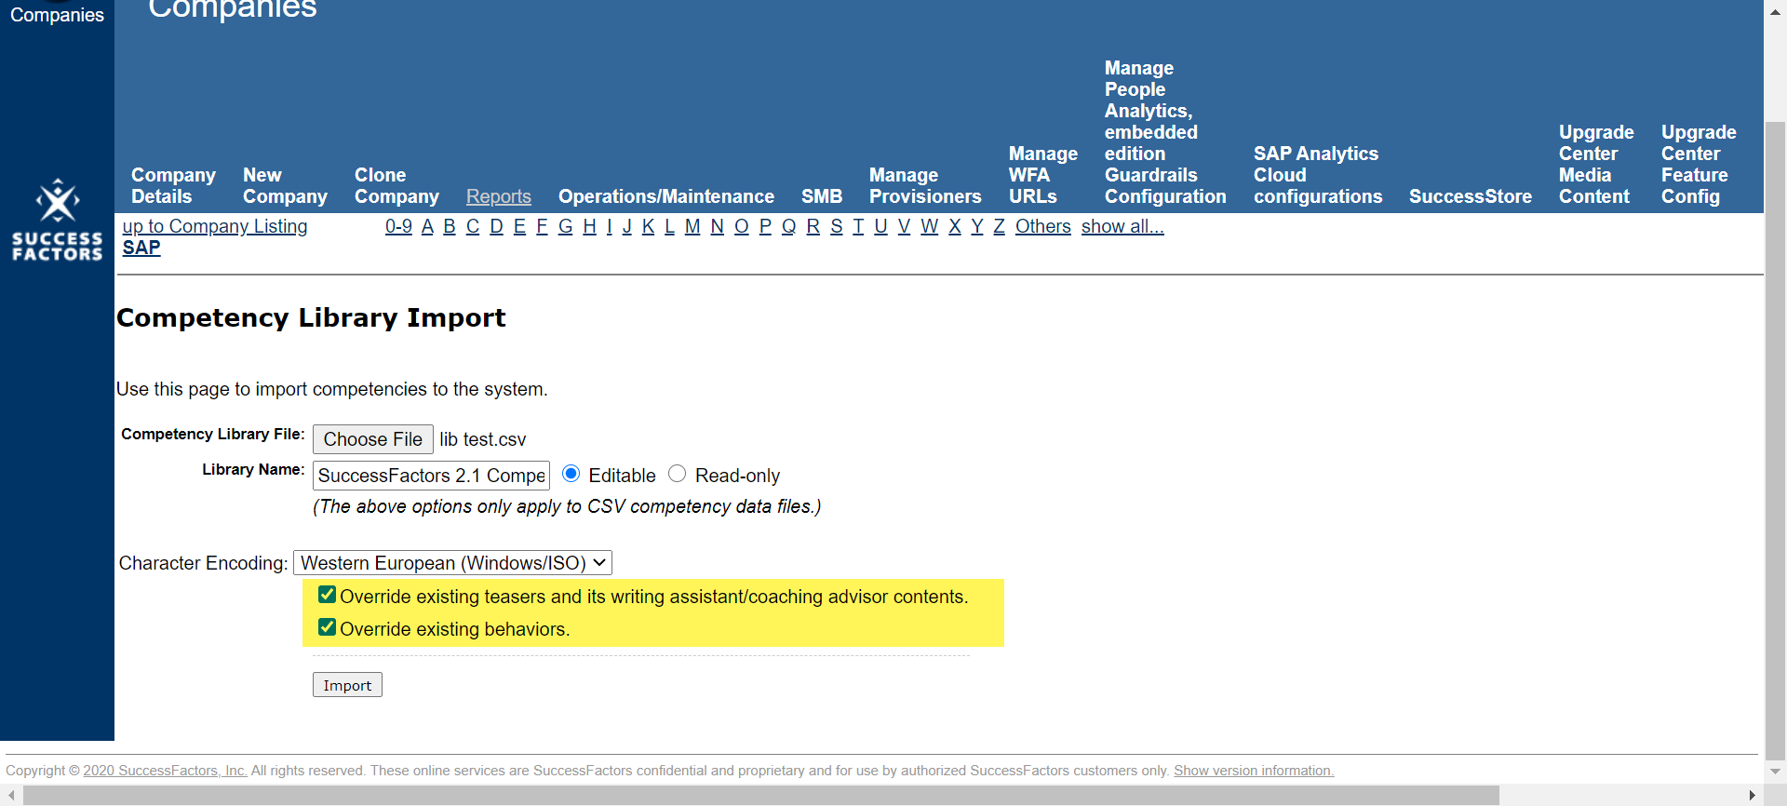Image resolution: width=1787 pixels, height=806 pixels.
Task: Filter companies by 0-9
Action: [398, 226]
